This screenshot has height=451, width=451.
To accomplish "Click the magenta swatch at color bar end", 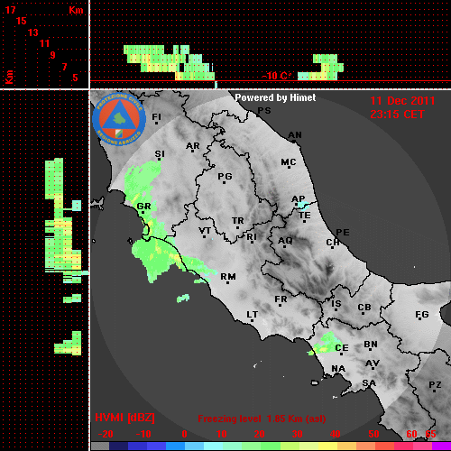I will (x=441, y=446).
